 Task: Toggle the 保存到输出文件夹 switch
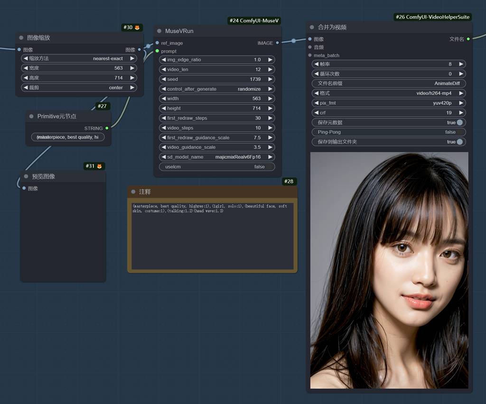pos(459,142)
